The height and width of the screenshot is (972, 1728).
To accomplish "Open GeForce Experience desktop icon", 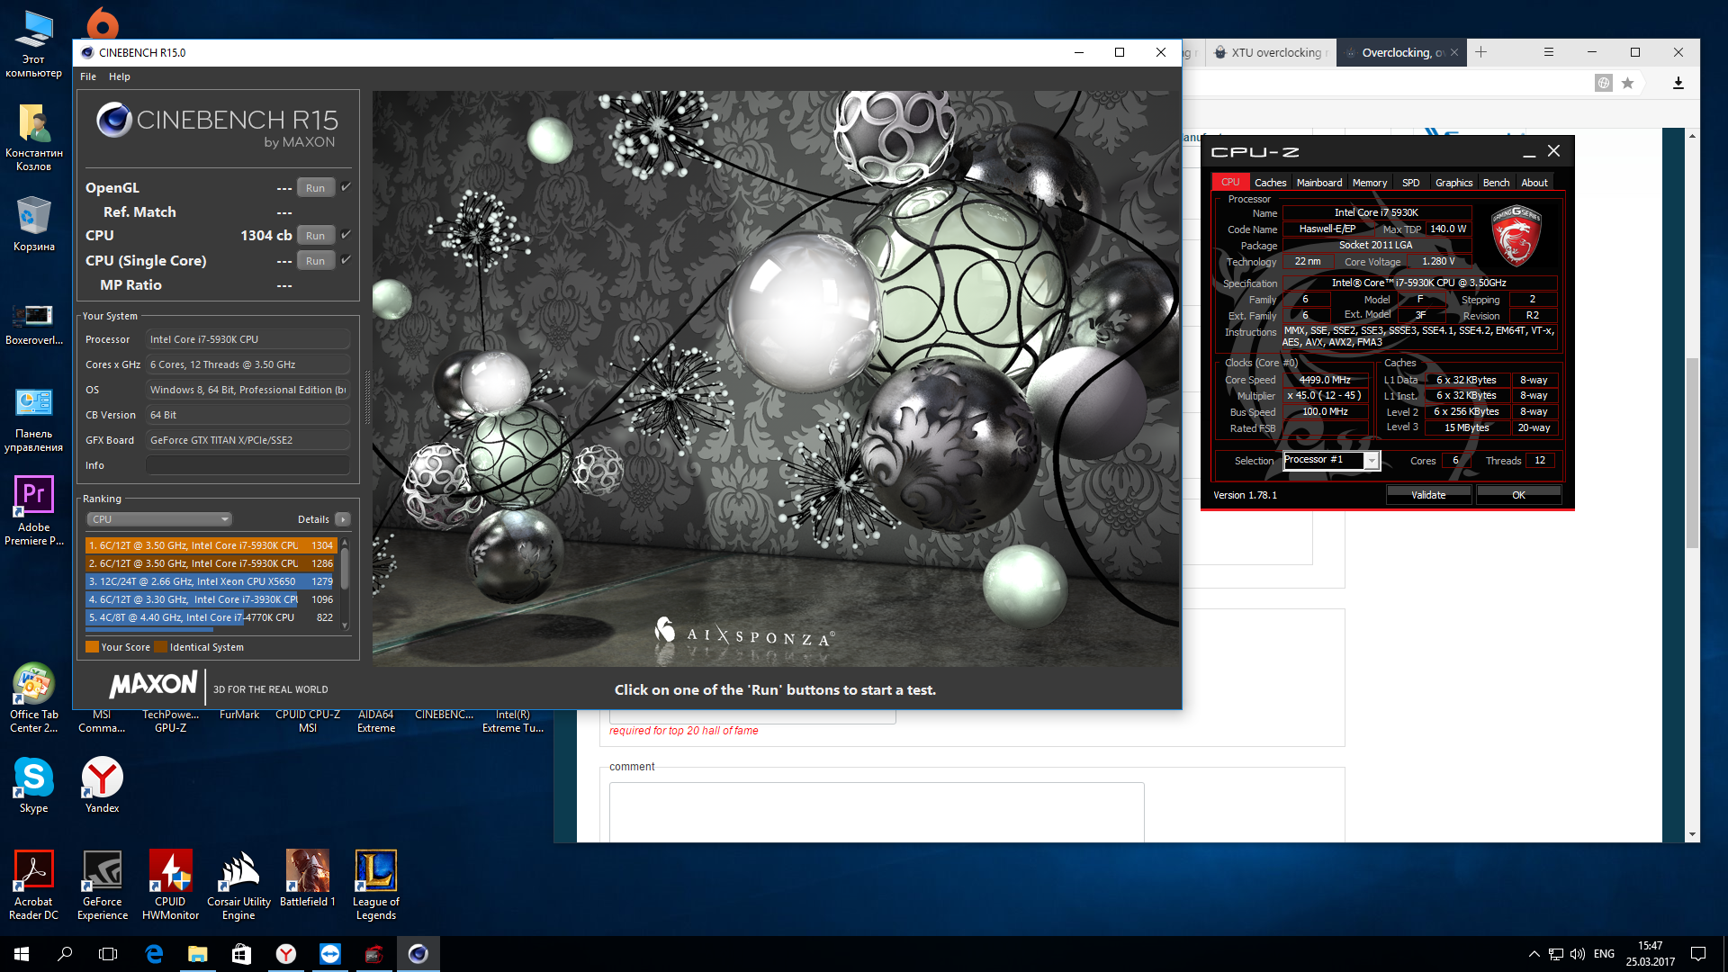I will point(102,885).
